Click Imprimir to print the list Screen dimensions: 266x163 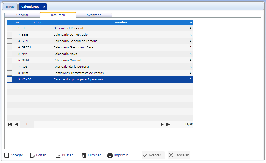point(118,155)
